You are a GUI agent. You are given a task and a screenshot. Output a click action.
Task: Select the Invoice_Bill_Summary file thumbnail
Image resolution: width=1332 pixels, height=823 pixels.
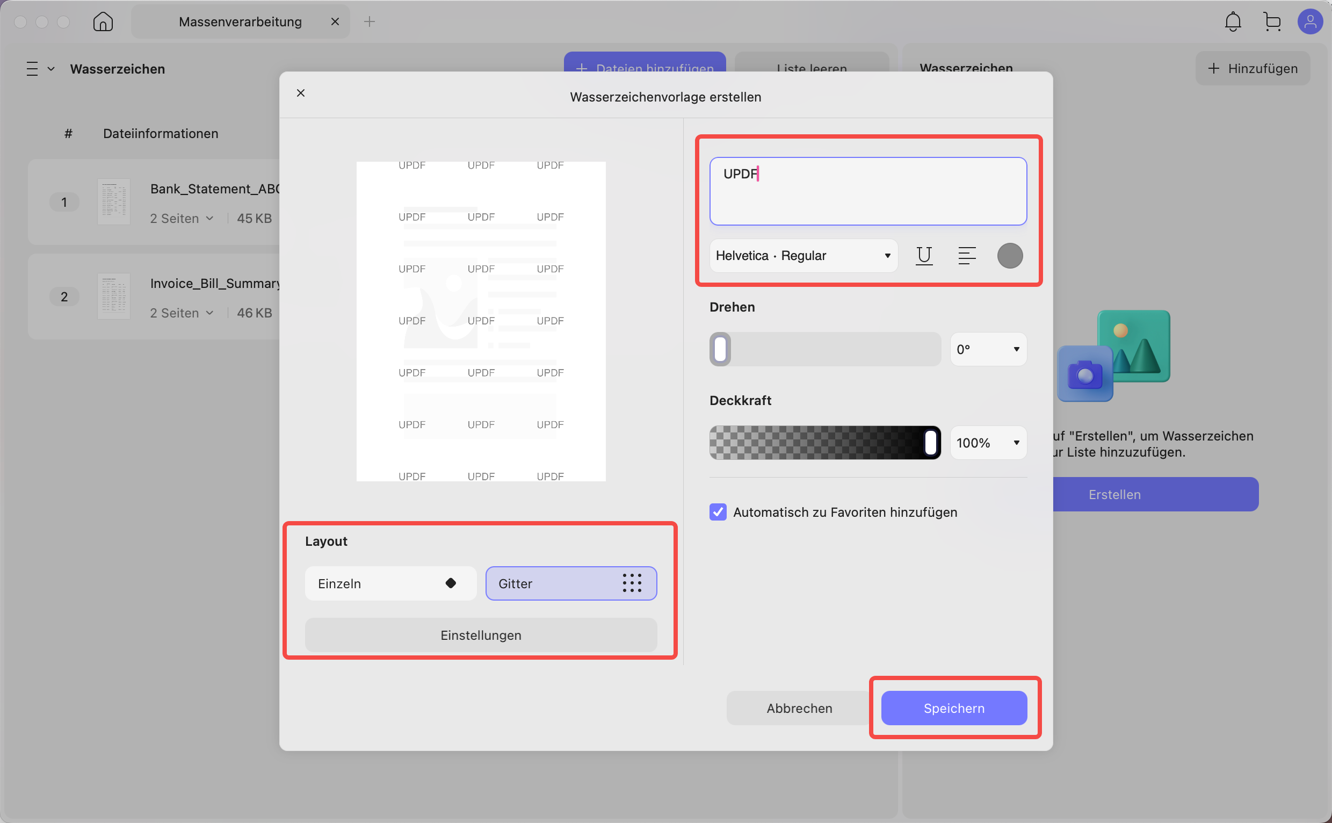(x=114, y=297)
